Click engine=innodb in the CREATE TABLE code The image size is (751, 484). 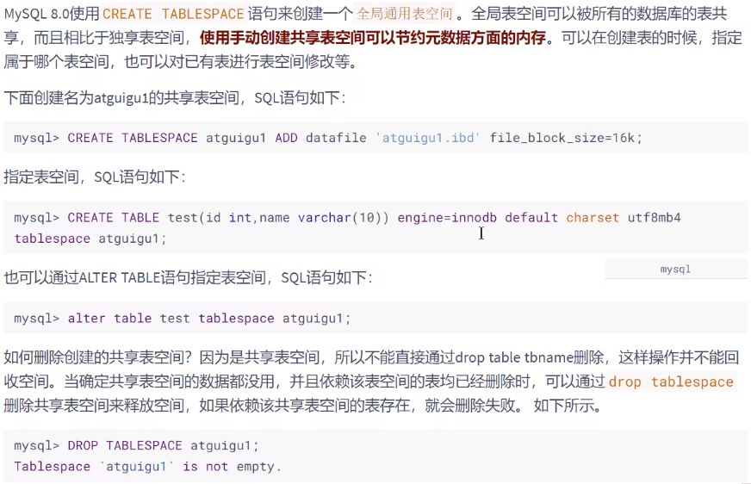pyautogui.click(x=447, y=218)
